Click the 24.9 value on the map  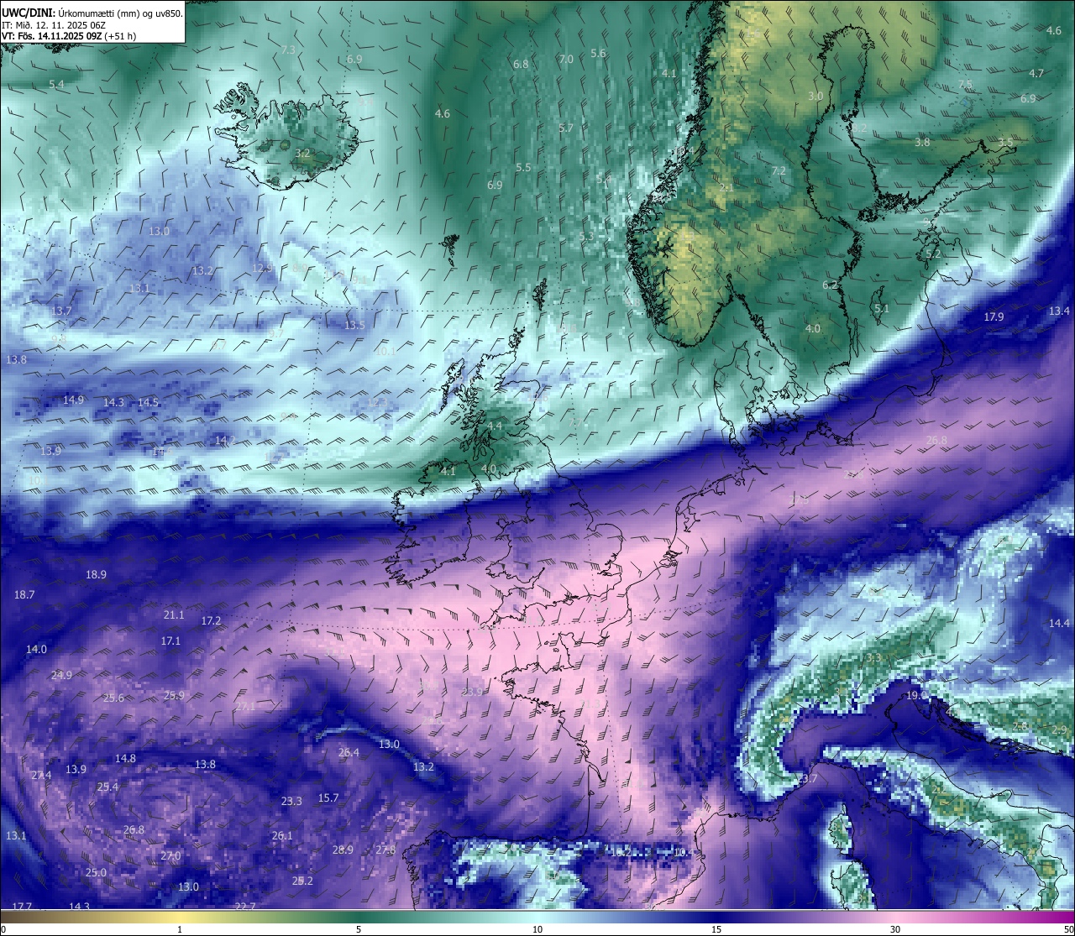pos(61,676)
